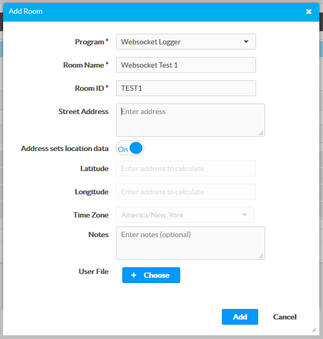Click the Add button
This screenshot has height=339, width=323.
(240, 317)
